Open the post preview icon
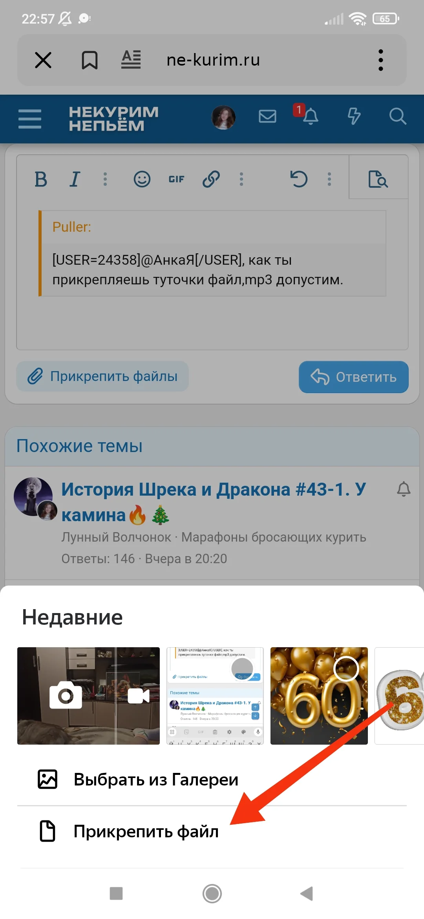This screenshot has width=424, height=919. 378,179
